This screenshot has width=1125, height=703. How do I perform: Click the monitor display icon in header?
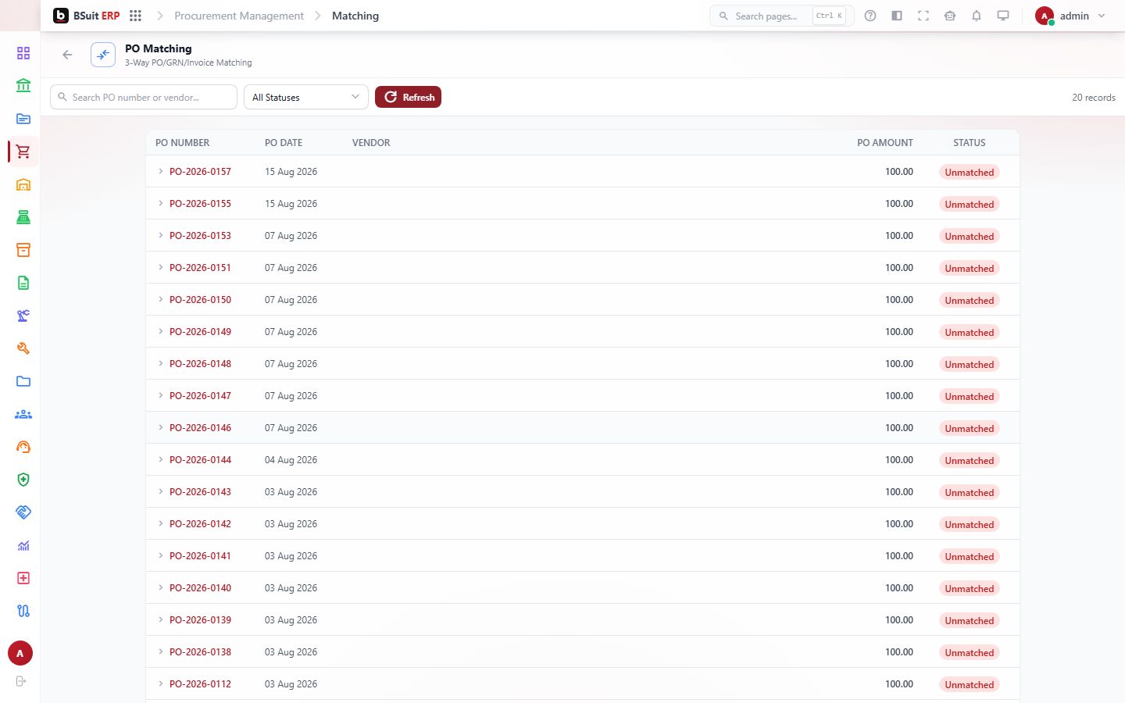click(x=1003, y=16)
